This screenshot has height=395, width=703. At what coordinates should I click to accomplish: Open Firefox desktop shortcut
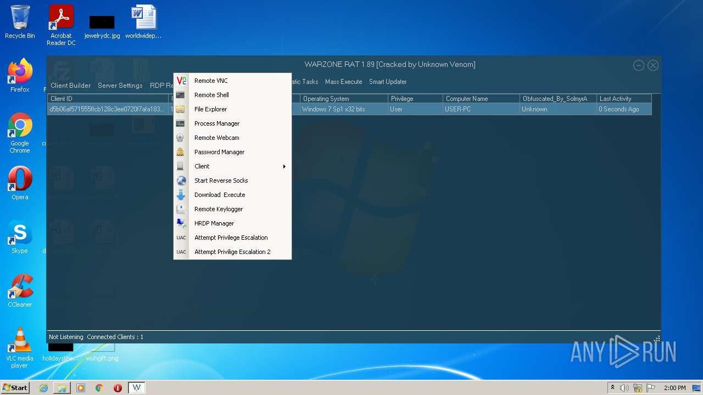tap(20, 75)
